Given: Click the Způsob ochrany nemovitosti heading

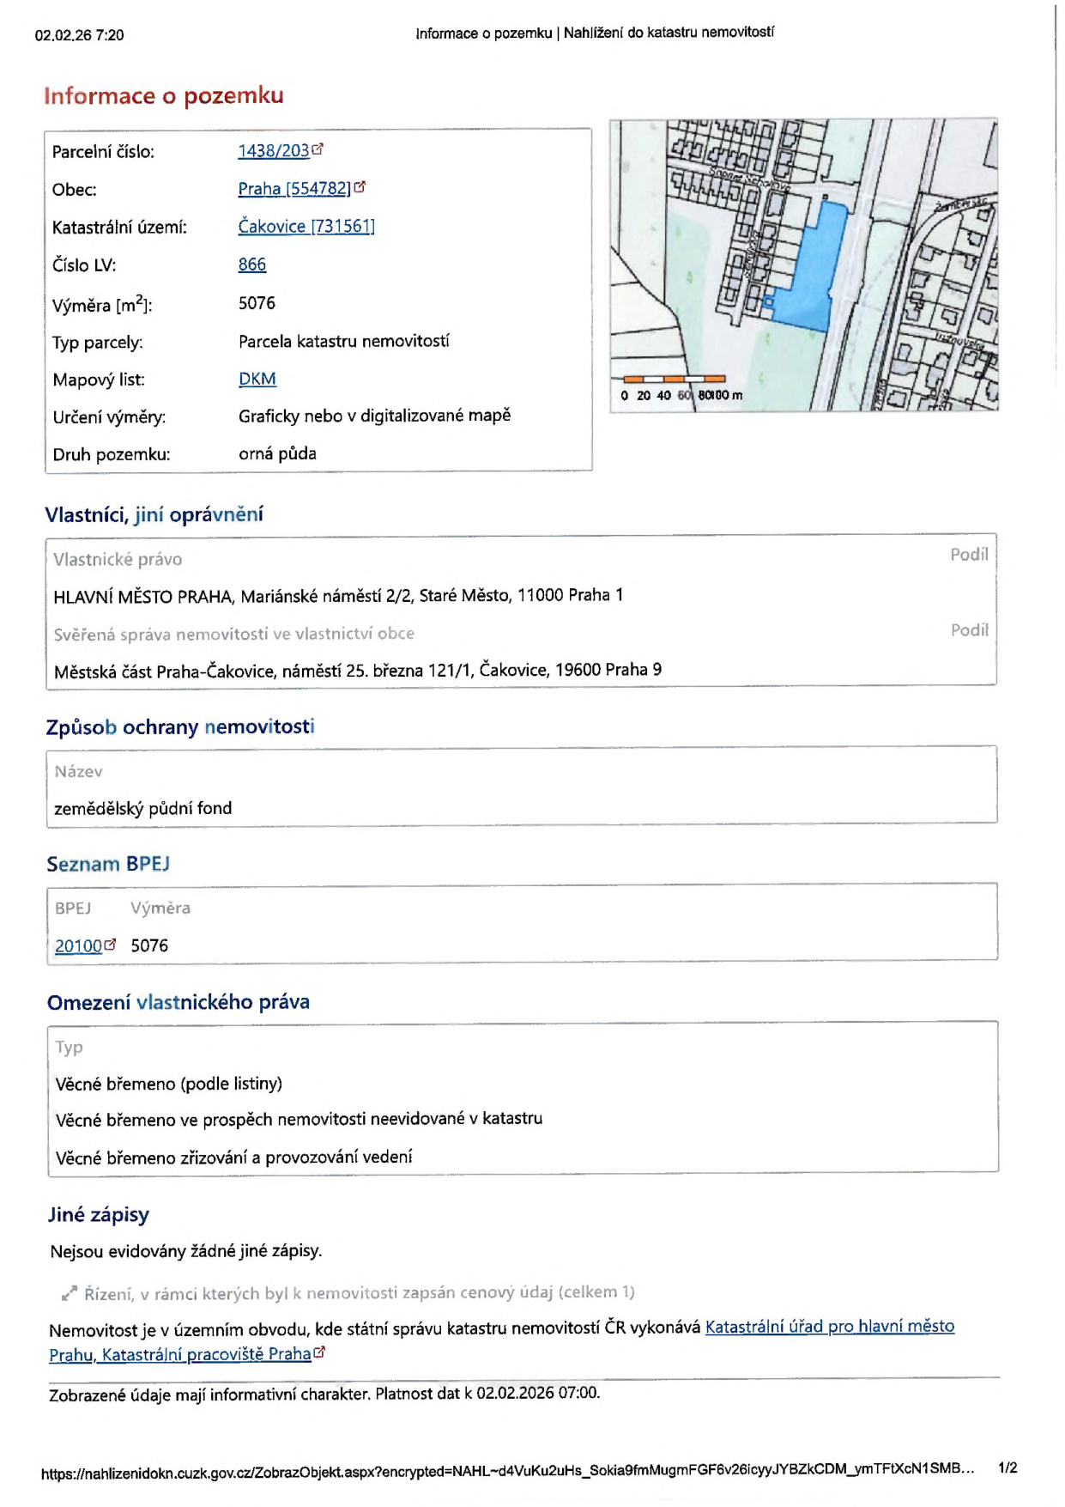Looking at the screenshot, I should (180, 726).
